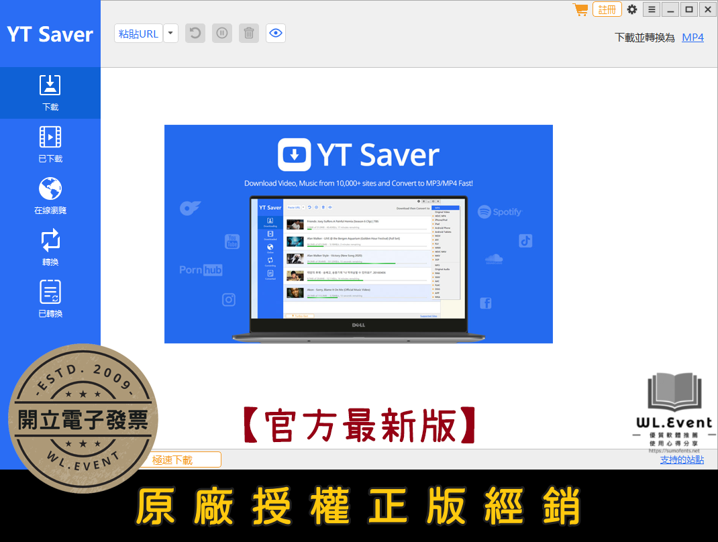Open the shopping cart purchase icon
The height and width of the screenshot is (542, 718).
point(580,9)
